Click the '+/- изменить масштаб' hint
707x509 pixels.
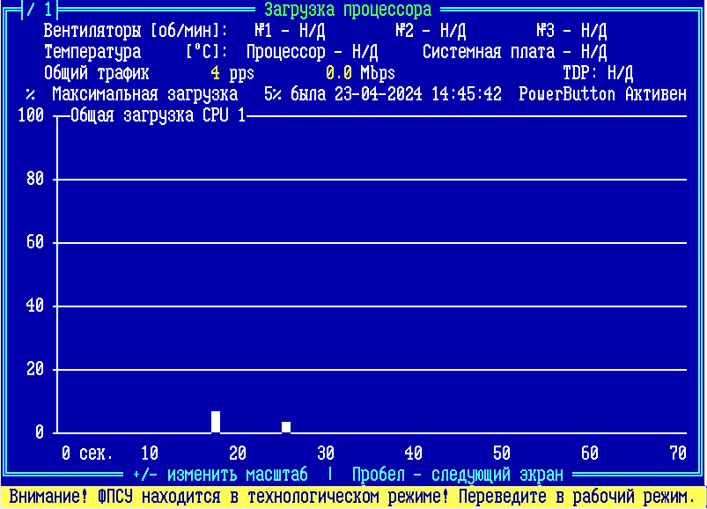click(220, 474)
